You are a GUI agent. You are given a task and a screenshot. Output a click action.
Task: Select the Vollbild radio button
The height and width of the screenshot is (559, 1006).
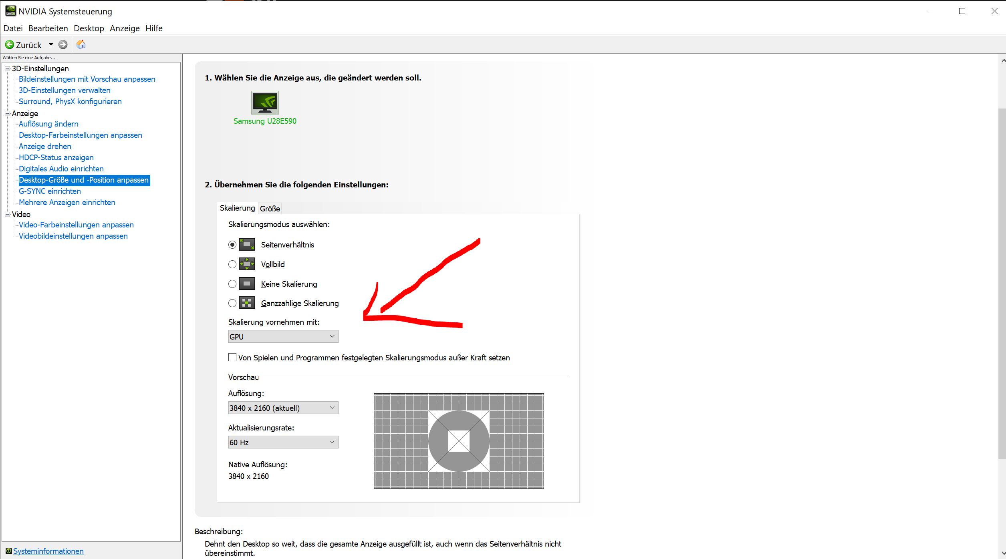pos(232,264)
